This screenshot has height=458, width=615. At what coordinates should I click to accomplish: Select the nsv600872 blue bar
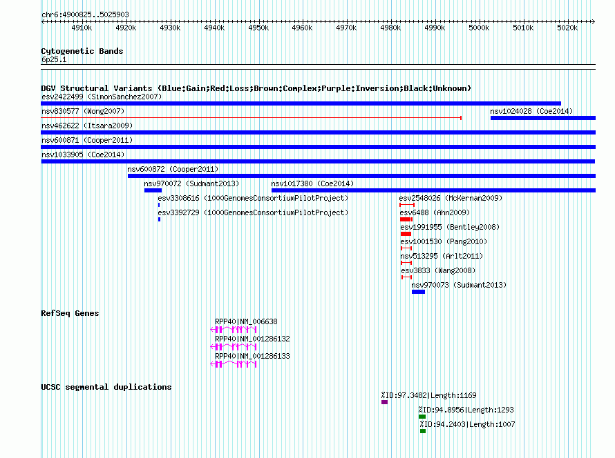point(361,176)
